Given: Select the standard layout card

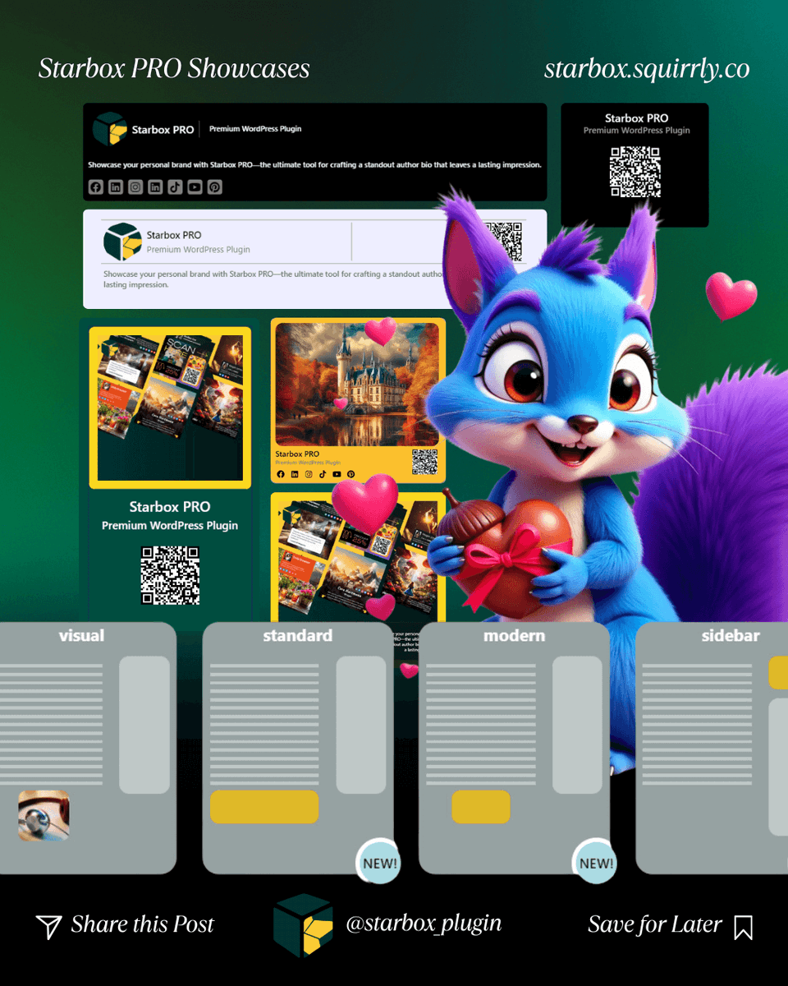Looking at the screenshot, I should tap(298, 748).
